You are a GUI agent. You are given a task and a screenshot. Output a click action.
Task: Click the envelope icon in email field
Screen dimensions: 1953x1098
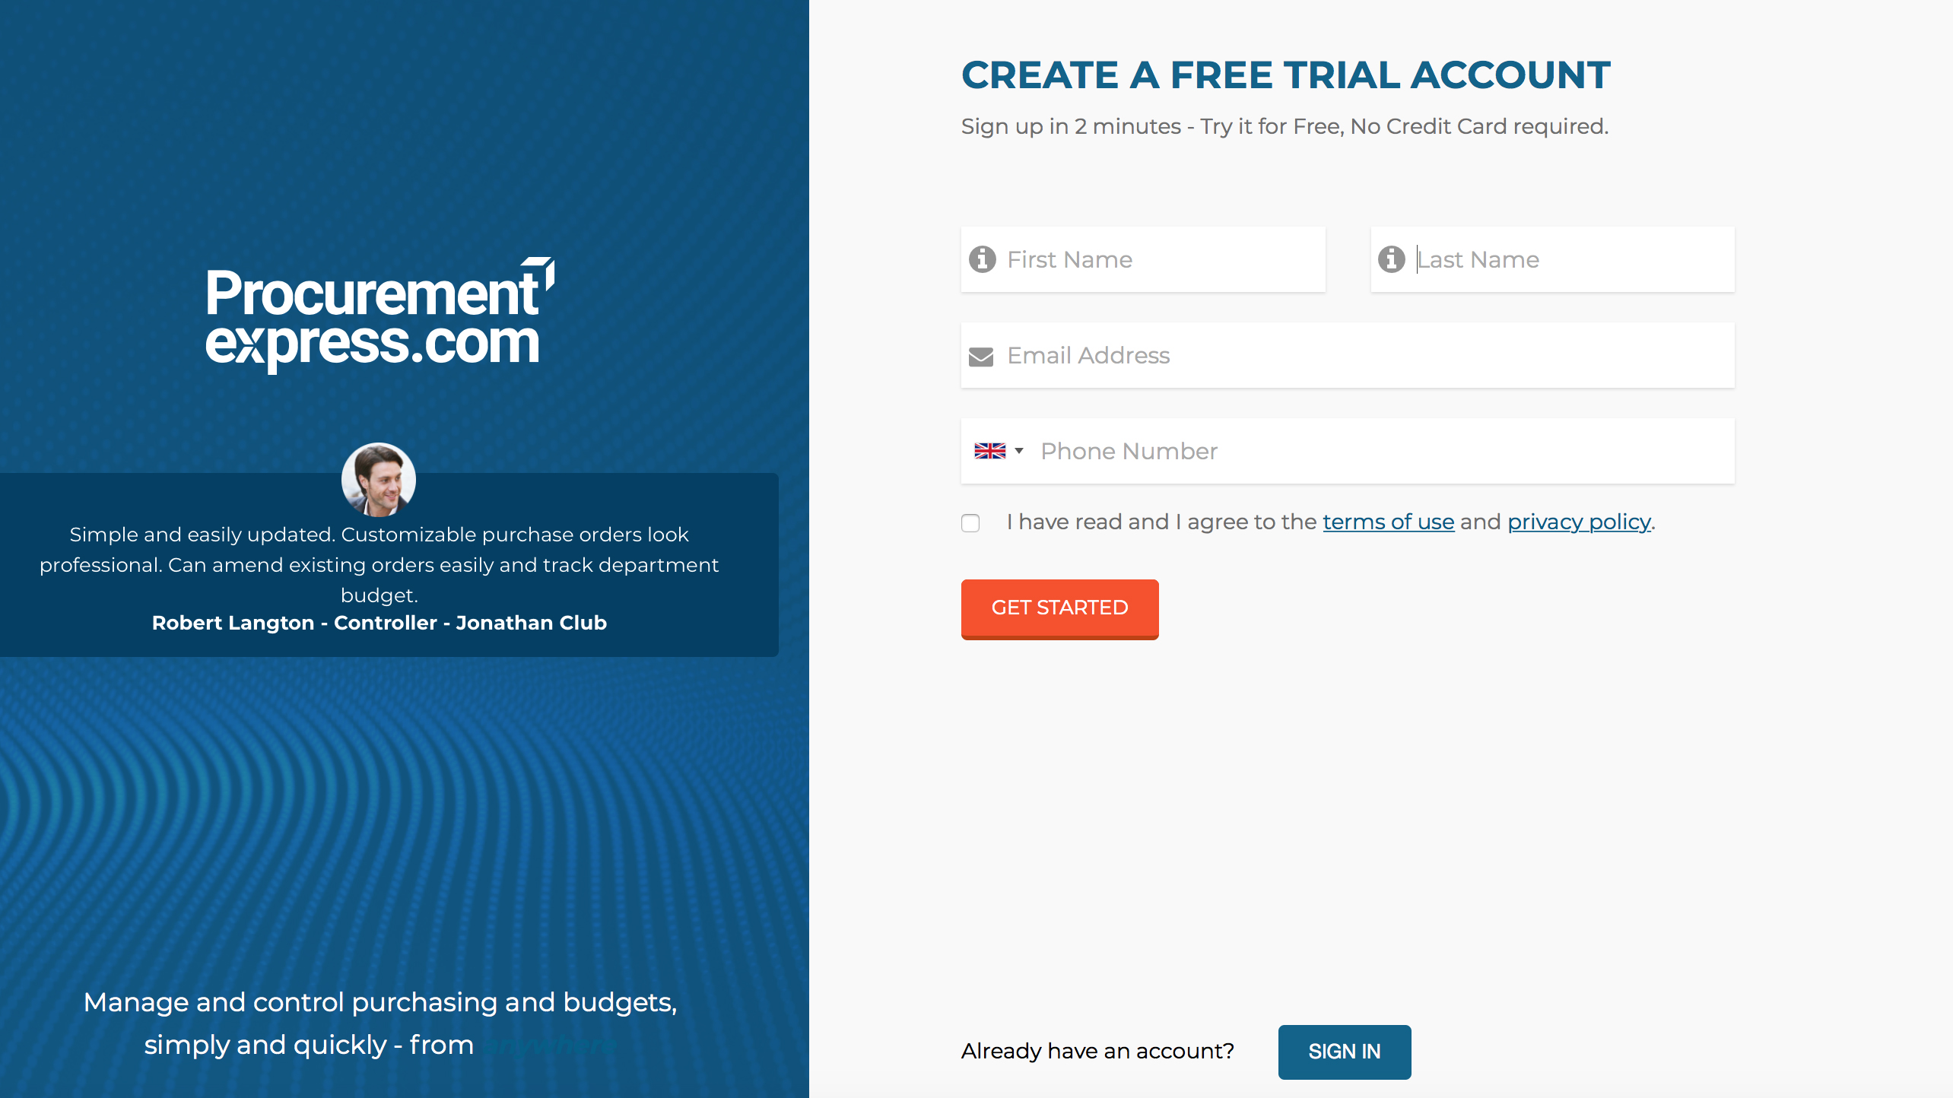coord(983,355)
